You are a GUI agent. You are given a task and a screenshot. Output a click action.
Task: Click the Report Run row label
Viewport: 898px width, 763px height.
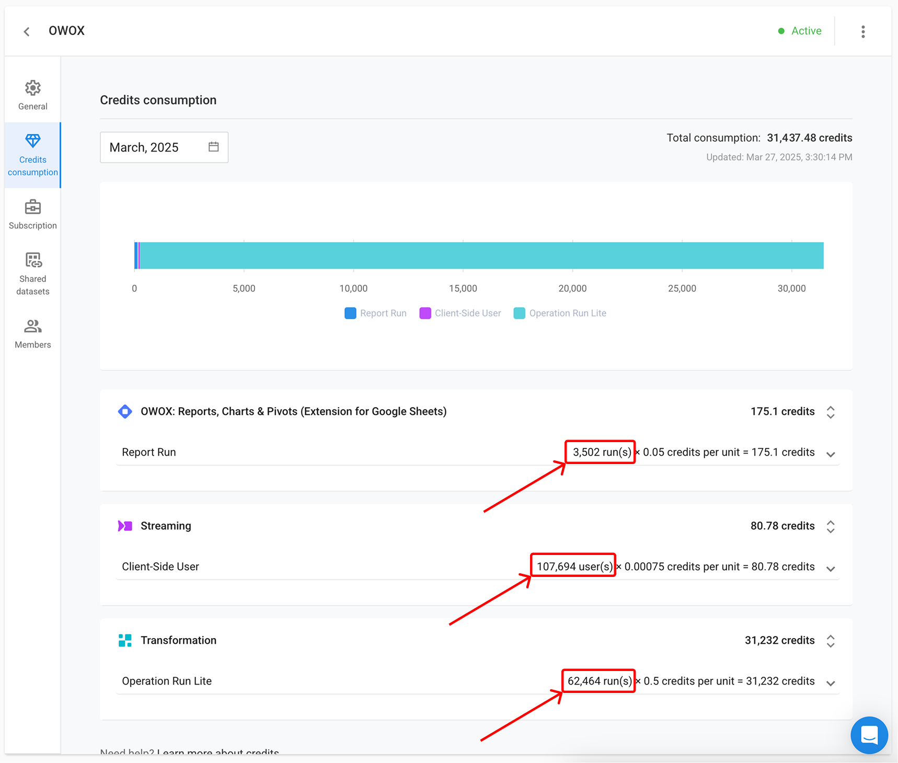coord(149,452)
